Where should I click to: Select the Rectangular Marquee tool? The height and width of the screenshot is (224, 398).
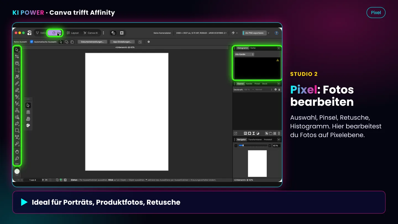pos(17,70)
